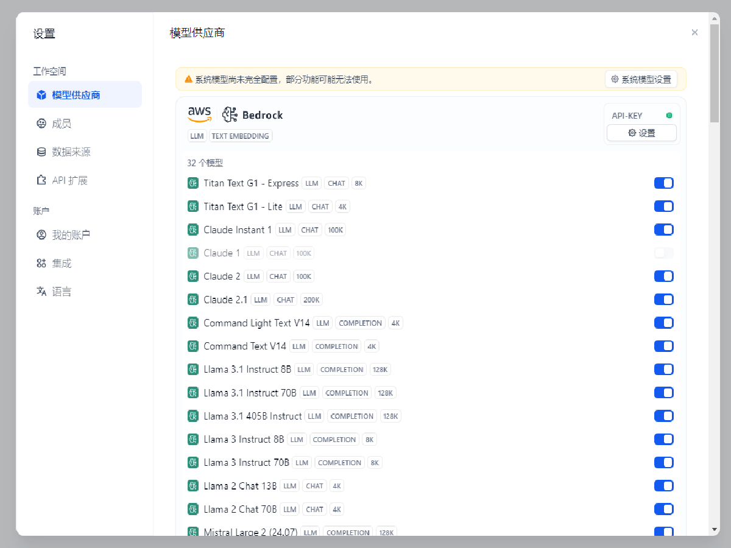The width and height of the screenshot is (731, 548).
Task: Click the warning triangle icon in banner
Action: 188,79
